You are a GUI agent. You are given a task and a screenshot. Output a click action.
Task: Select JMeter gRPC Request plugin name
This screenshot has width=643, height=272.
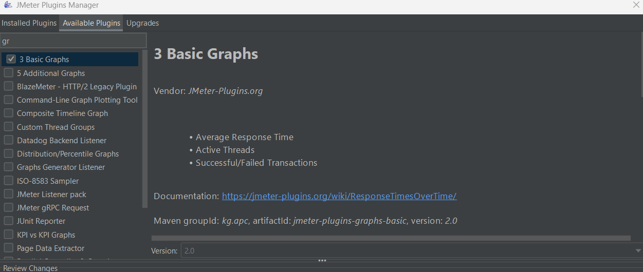pyautogui.click(x=53, y=208)
